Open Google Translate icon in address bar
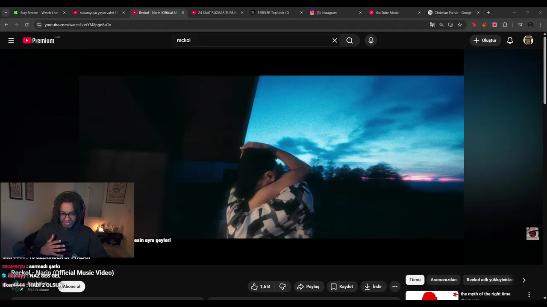 [432, 25]
